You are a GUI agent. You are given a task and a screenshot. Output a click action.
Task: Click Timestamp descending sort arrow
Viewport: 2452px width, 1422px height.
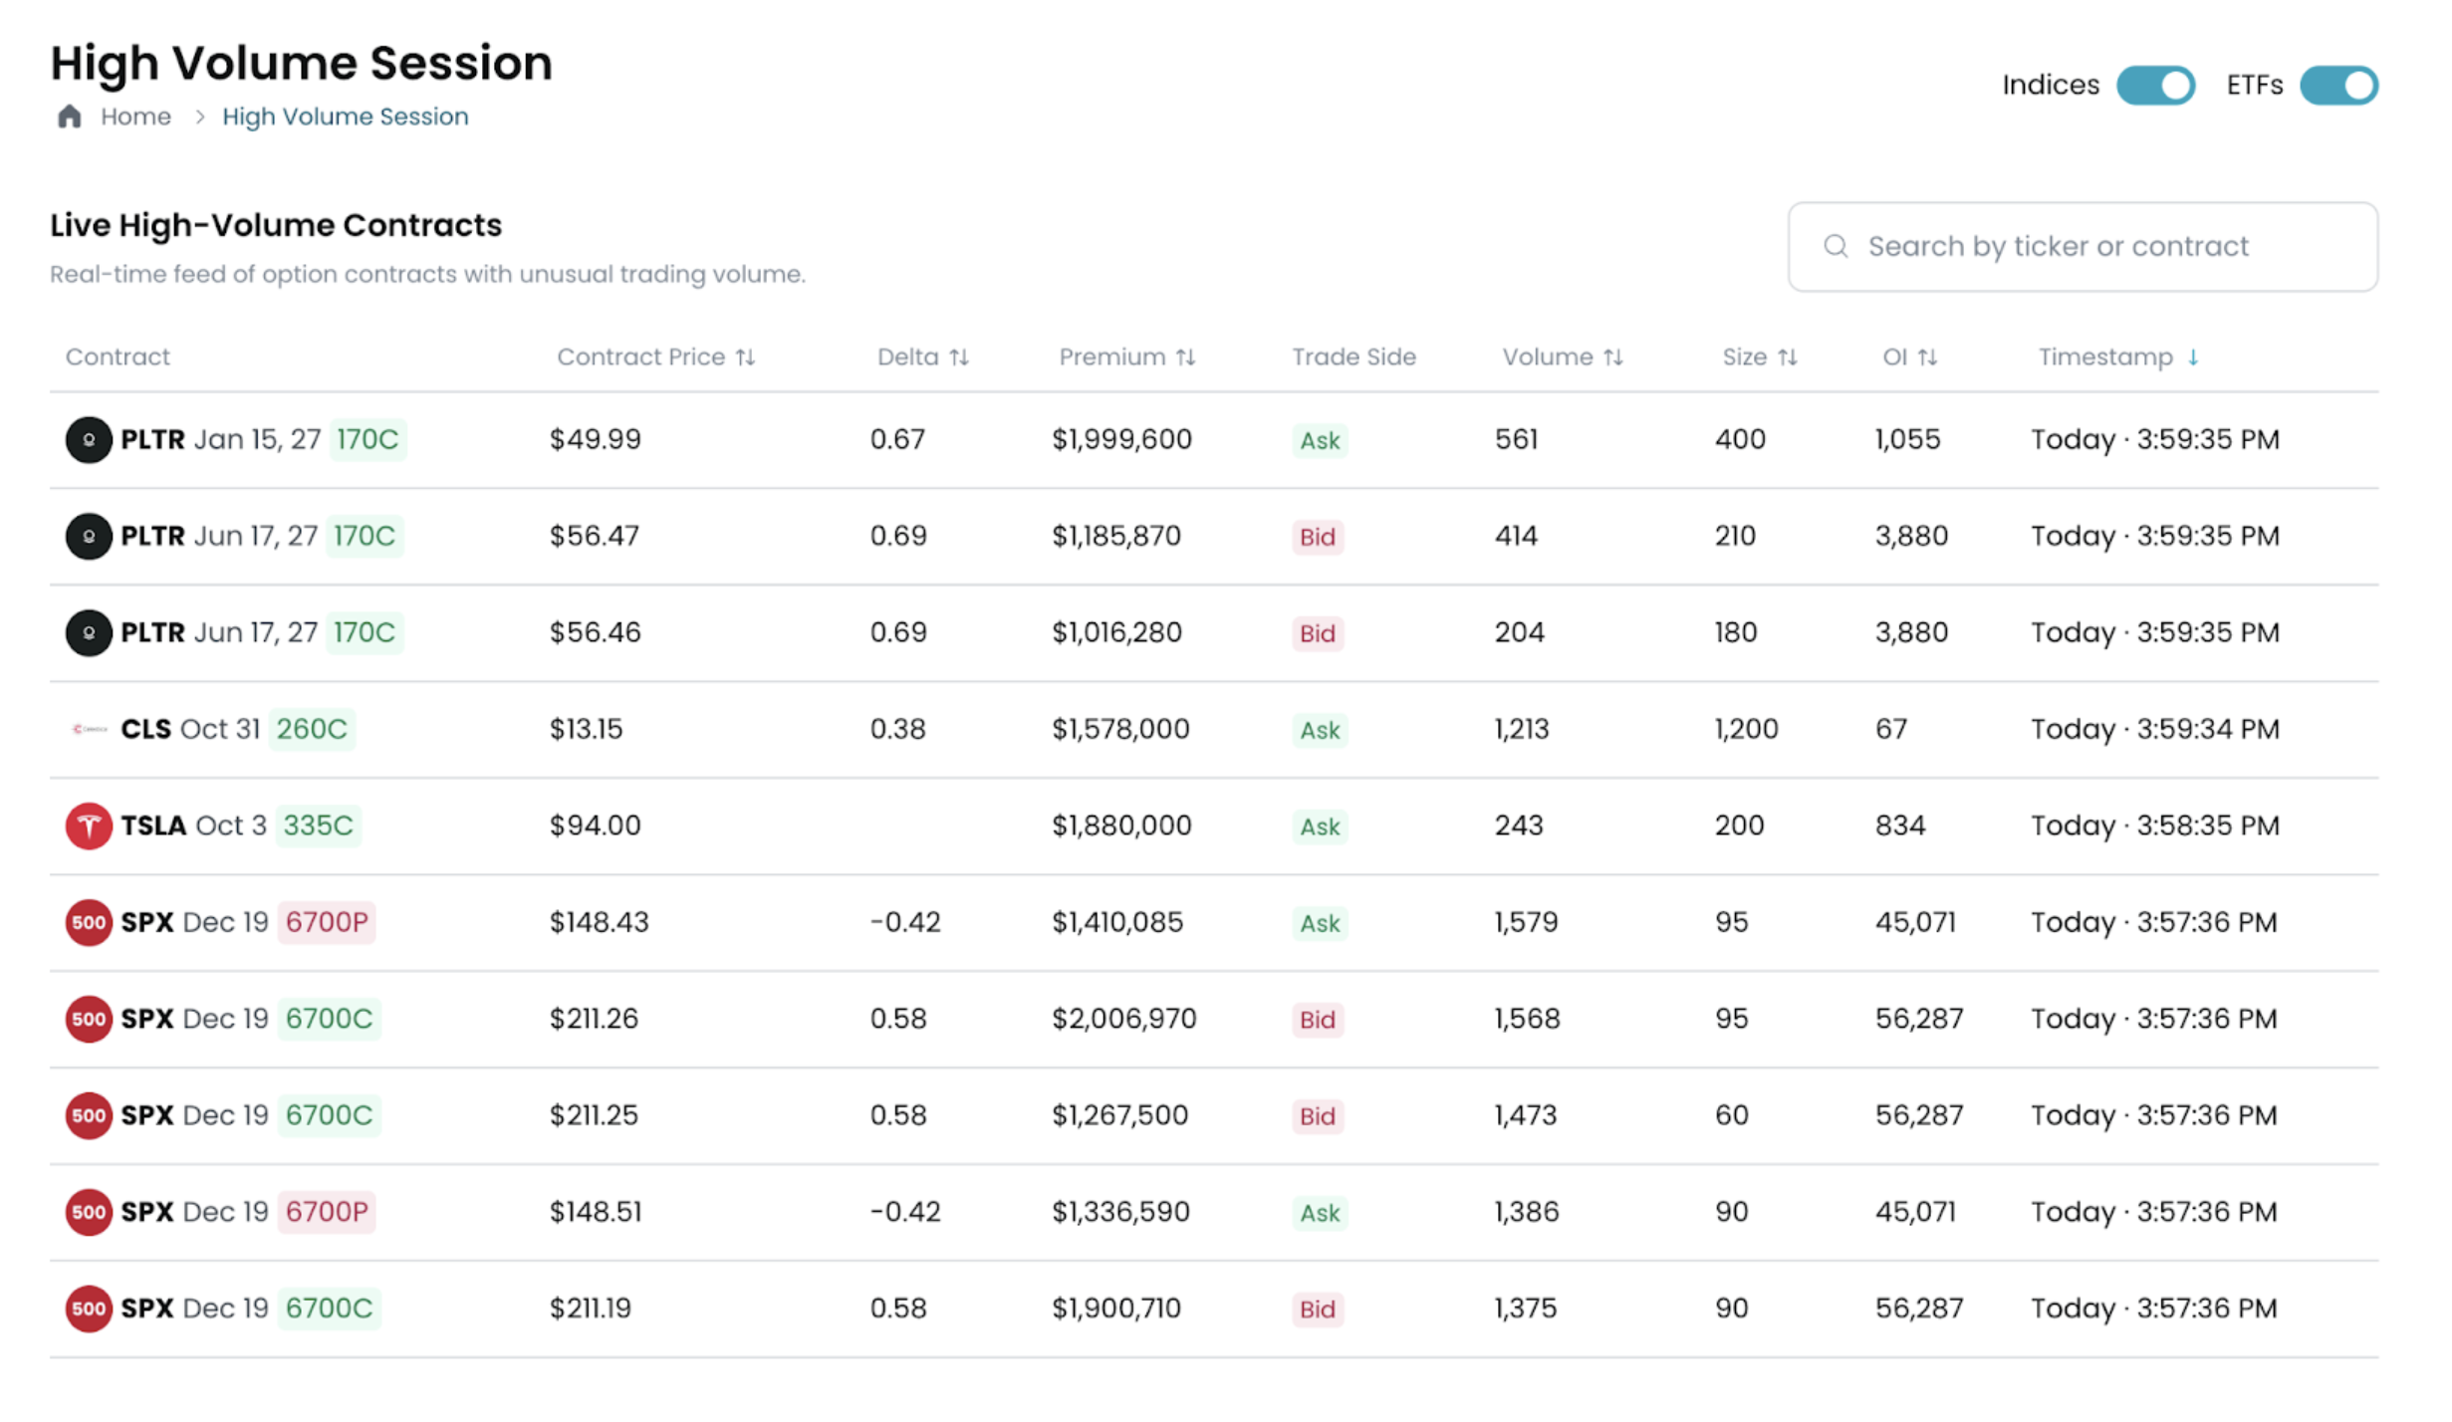[x=2192, y=357]
